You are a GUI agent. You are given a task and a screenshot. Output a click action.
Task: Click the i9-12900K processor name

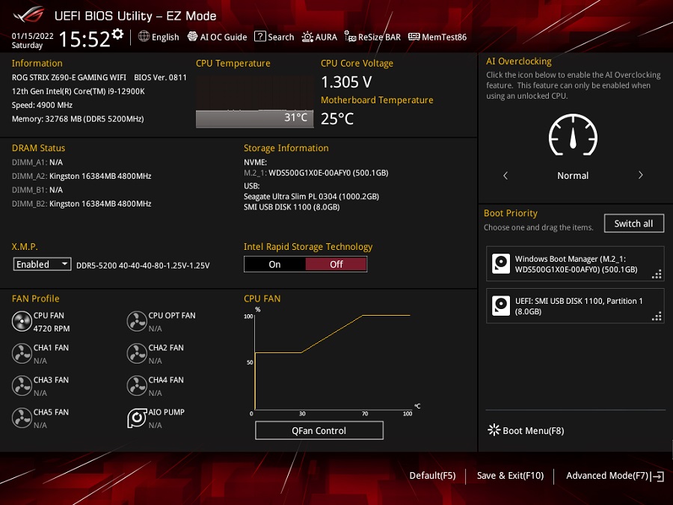(78, 91)
